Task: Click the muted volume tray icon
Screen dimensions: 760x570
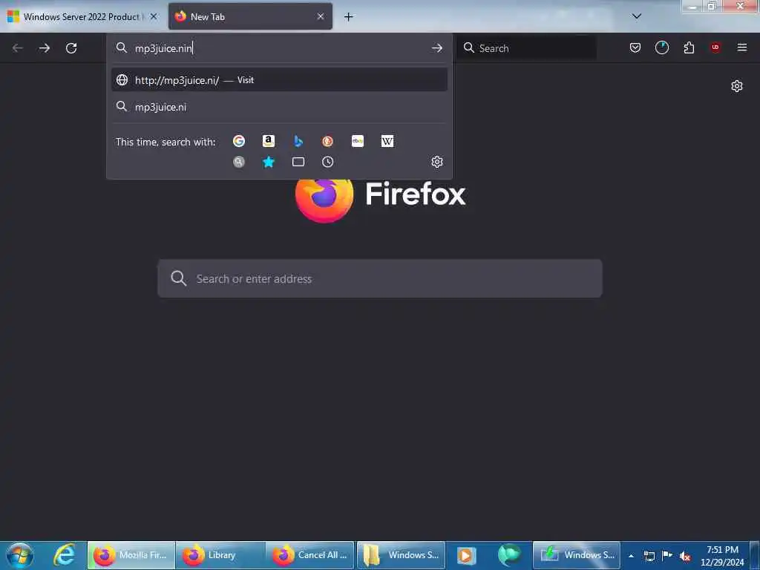Action: point(685,556)
